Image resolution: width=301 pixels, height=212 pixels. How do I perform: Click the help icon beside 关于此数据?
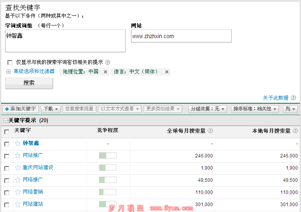pos(293,98)
